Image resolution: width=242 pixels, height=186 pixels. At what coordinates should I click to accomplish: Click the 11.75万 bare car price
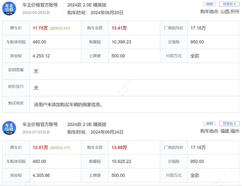click(x=40, y=28)
